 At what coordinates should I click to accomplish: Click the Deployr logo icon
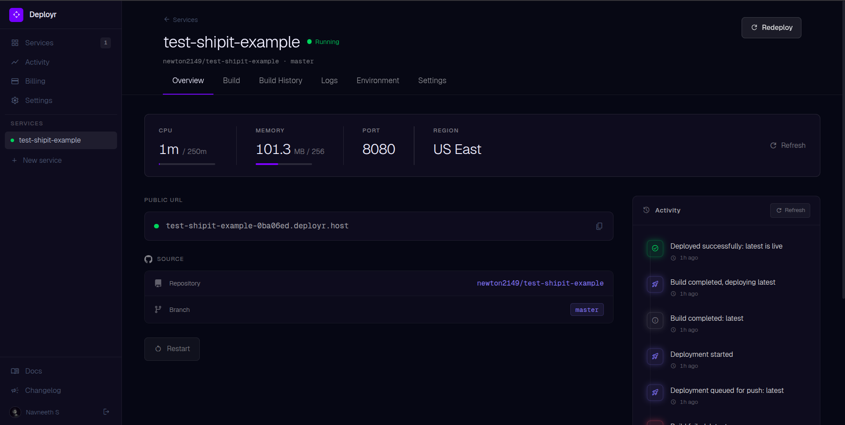16,15
